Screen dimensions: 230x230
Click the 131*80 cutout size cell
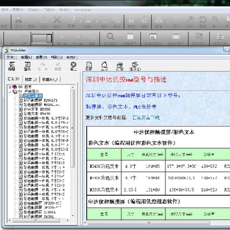click(x=152, y=189)
